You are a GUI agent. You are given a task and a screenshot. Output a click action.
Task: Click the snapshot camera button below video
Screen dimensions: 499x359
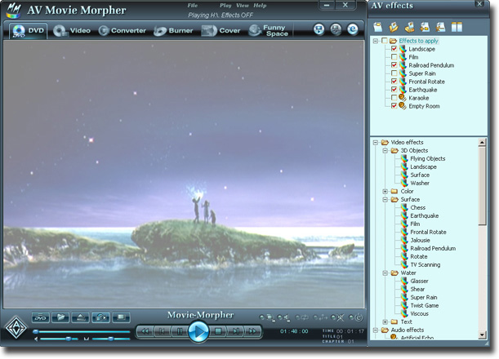[x=100, y=317]
